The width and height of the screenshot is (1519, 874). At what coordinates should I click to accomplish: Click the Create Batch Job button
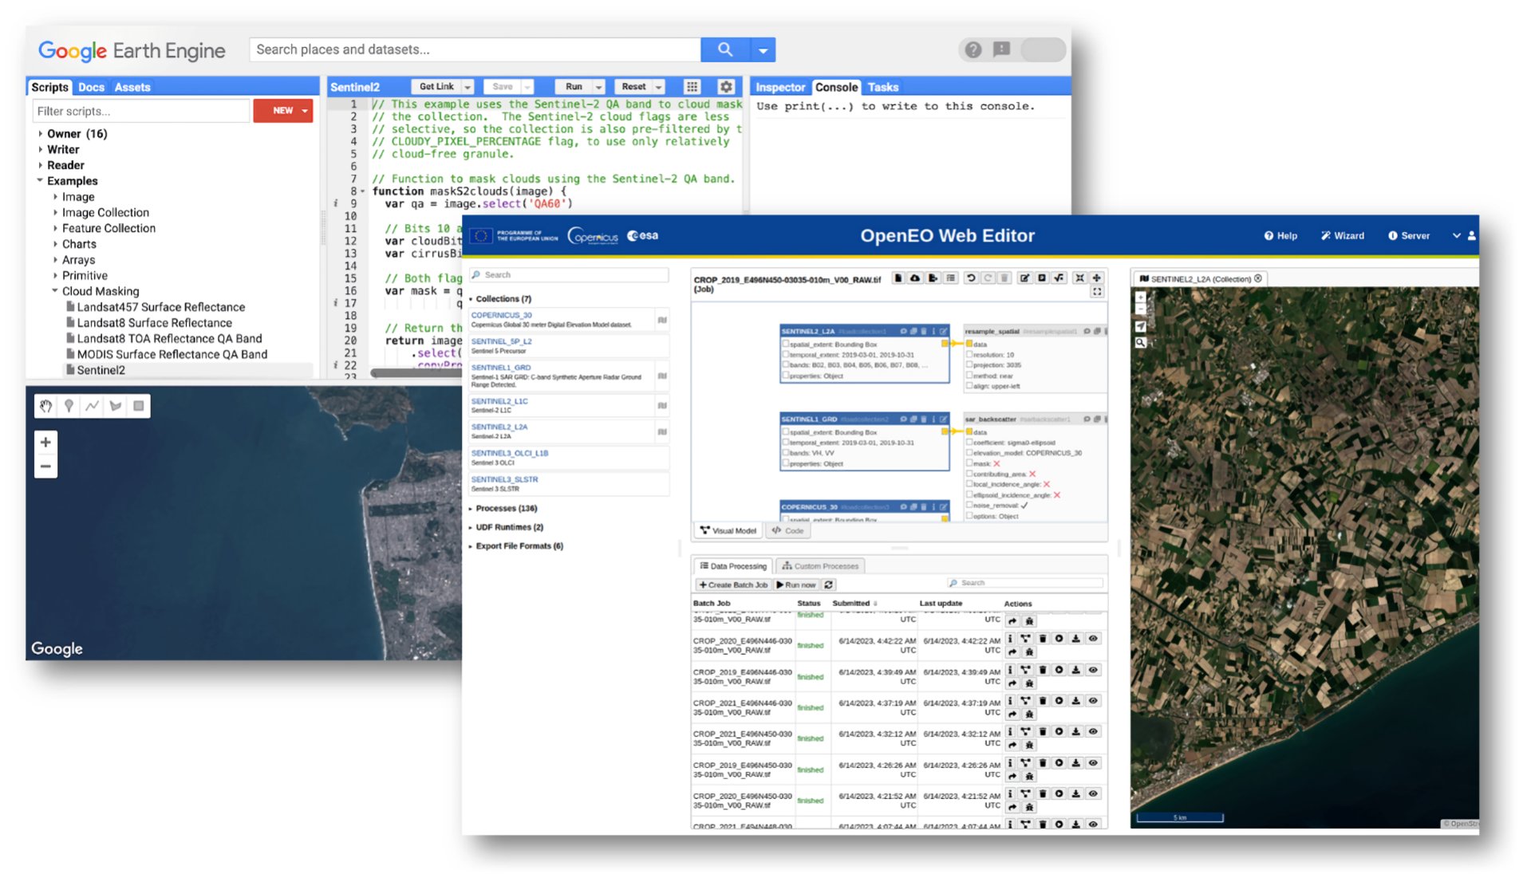click(733, 585)
